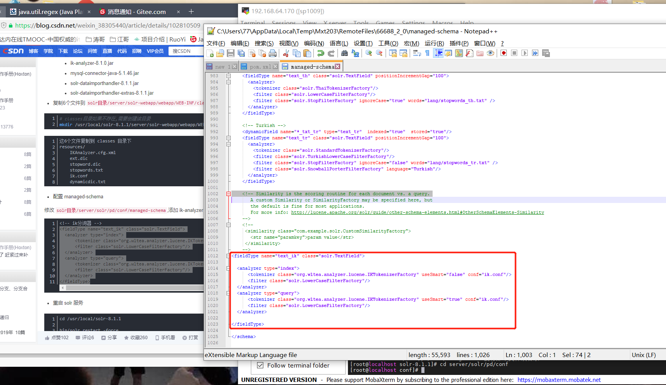Open 博客 in the CSDN navigation bar
666x385 pixels.
[x=33, y=51]
